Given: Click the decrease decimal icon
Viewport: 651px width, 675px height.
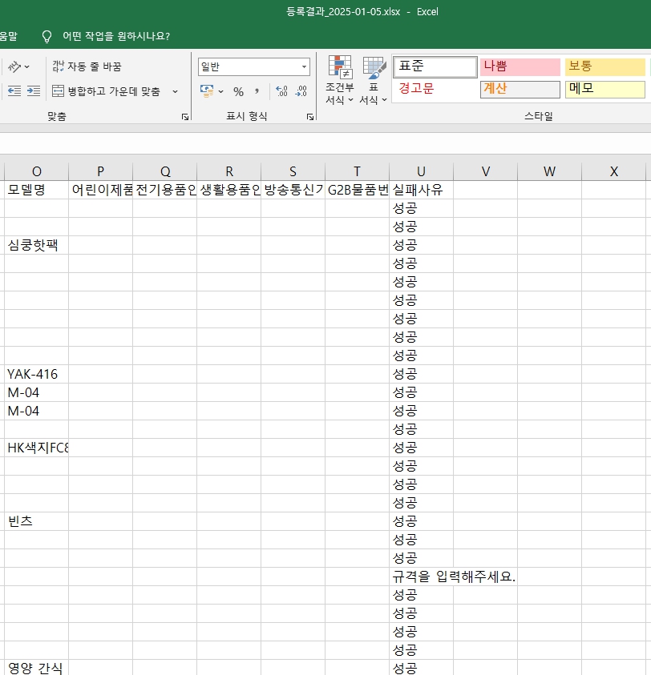Looking at the screenshot, I should [301, 91].
